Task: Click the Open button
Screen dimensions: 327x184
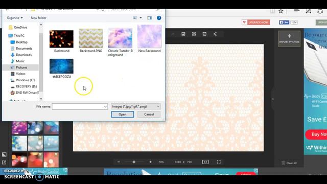Action: 123,114
